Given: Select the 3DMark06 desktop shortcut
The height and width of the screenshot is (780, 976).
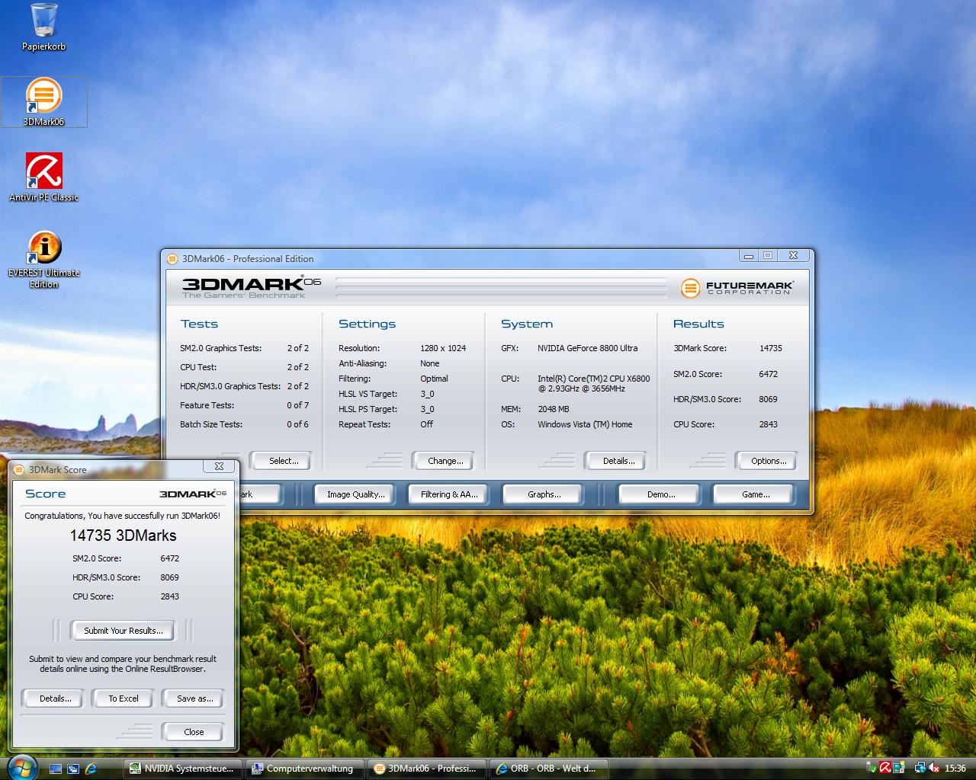Looking at the screenshot, I should (x=43, y=101).
